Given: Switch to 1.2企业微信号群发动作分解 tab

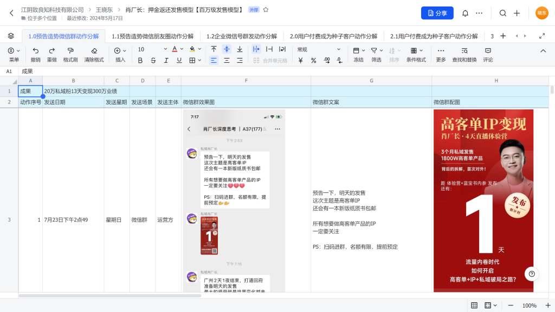Looking at the screenshot, I should tap(241, 36).
